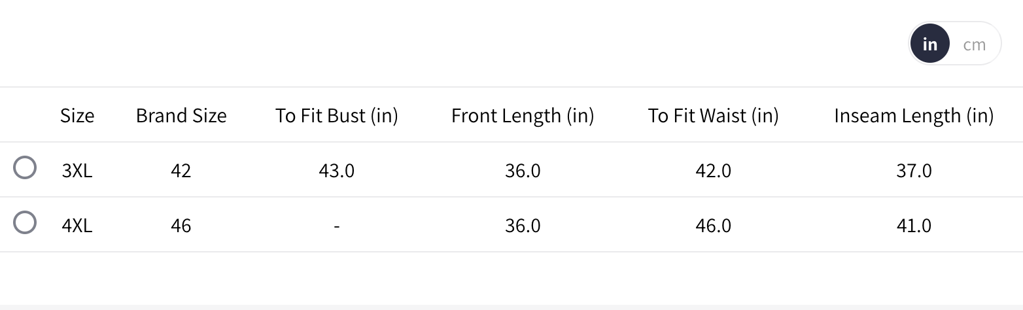This screenshot has height=310, width=1023.
Task: Click the To Fit Waist column header
Action: pos(713,116)
